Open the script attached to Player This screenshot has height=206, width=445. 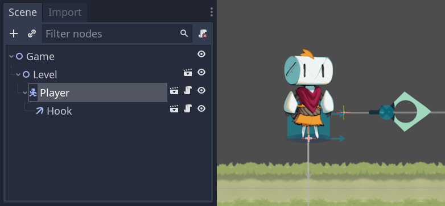click(x=188, y=91)
